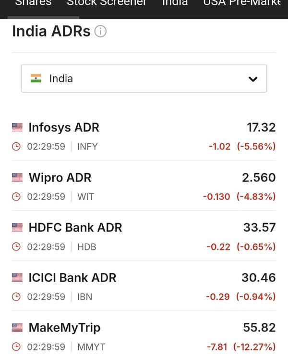The height and width of the screenshot is (360, 288).
Task: View HDFC Bank ADR details
Action: (x=75, y=227)
